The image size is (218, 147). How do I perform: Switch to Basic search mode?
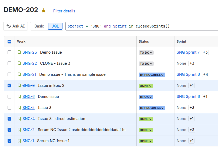click(39, 26)
